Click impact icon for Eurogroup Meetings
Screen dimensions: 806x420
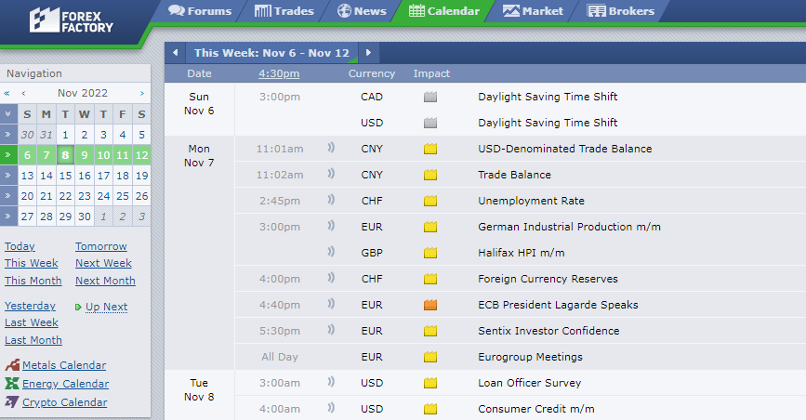430,357
